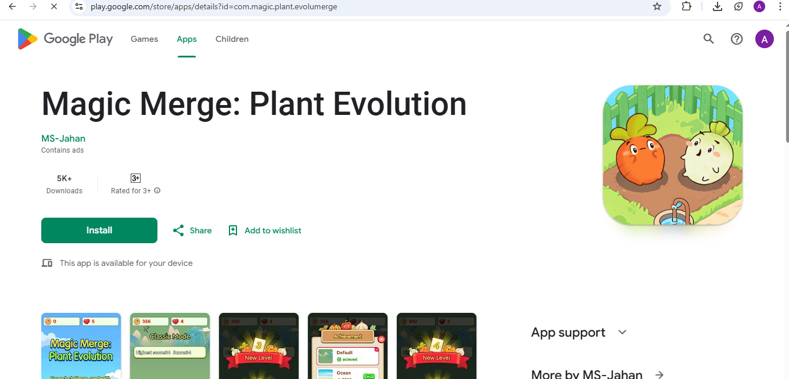Open the Chrome three-dot menu
The width and height of the screenshot is (789, 379).
coord(780,6)
